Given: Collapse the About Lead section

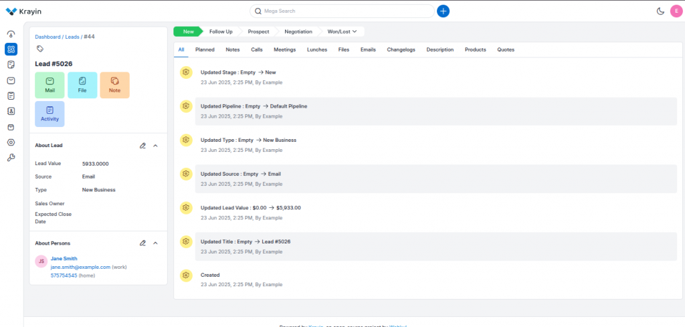Looking at the screenshot, I should [155, 145].
